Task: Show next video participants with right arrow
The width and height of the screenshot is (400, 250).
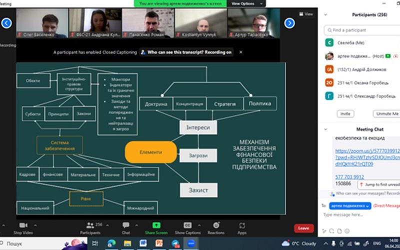Action: coord(289,23)
